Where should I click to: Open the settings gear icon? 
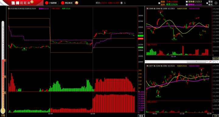pos(216,3)
